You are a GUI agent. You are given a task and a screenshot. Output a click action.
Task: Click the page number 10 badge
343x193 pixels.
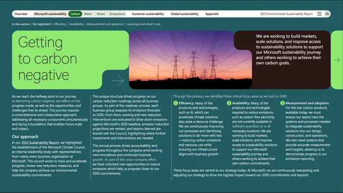click(x=327, y=14)
